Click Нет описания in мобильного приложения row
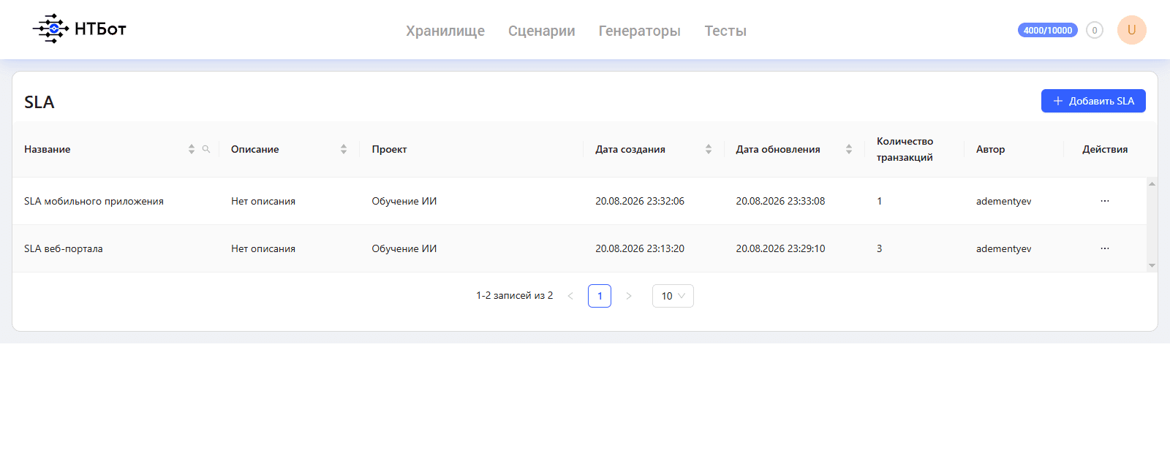Screen dimensions: 1170x453 click(x=263, y=201)
